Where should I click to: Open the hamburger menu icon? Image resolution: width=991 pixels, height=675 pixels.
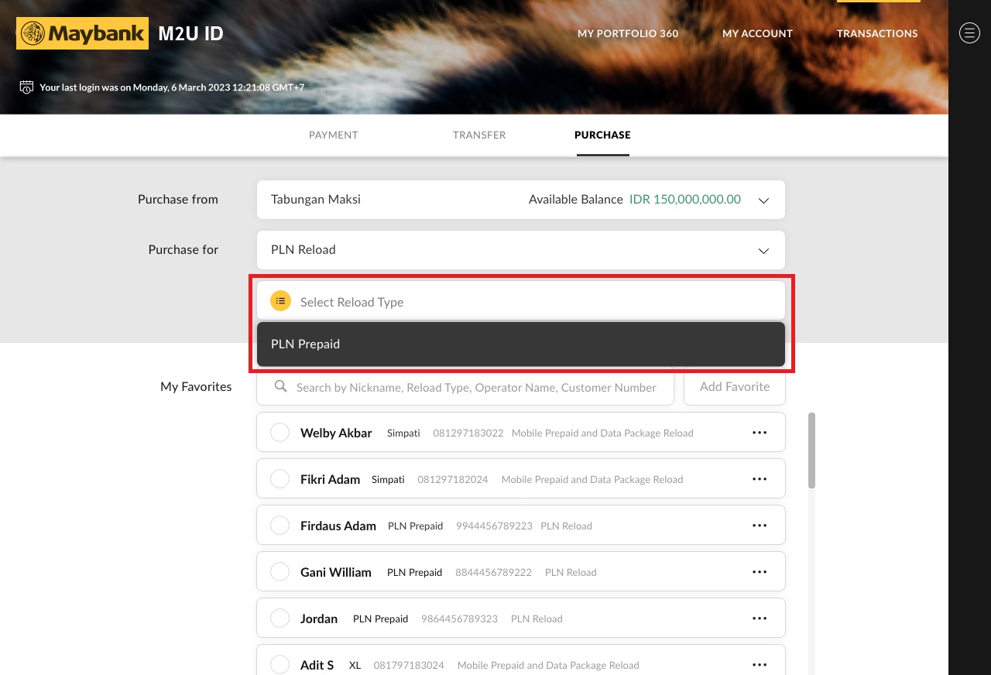tap(969, 33)
